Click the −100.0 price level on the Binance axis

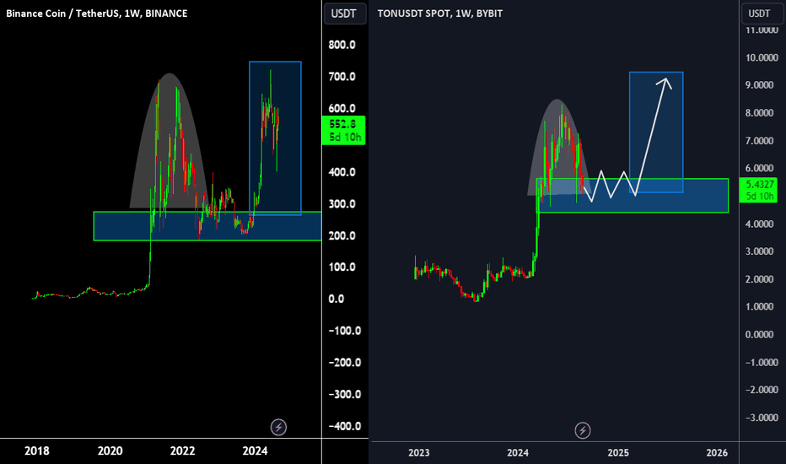tap(345, 331)
